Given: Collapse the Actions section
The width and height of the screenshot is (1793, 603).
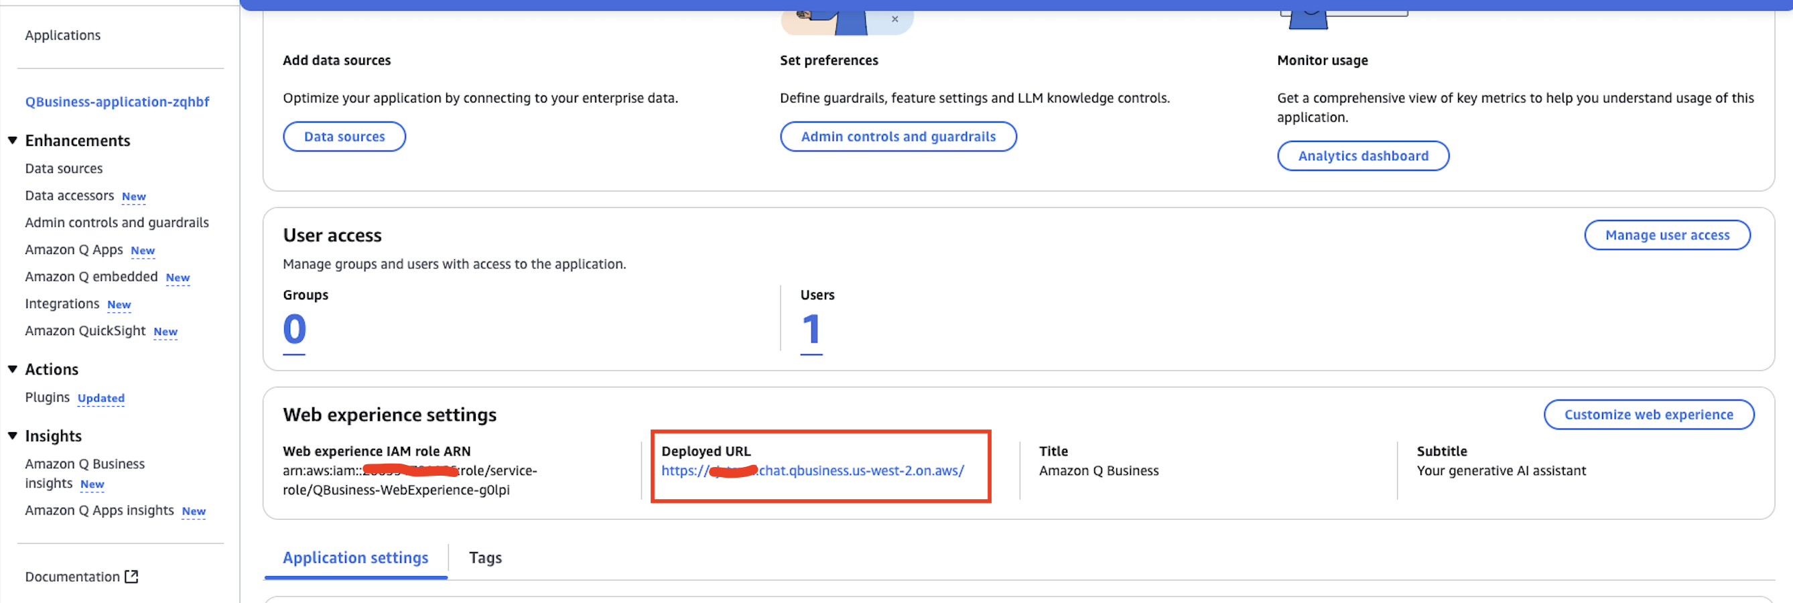Looking at the screenshot, I should point(13,369).
